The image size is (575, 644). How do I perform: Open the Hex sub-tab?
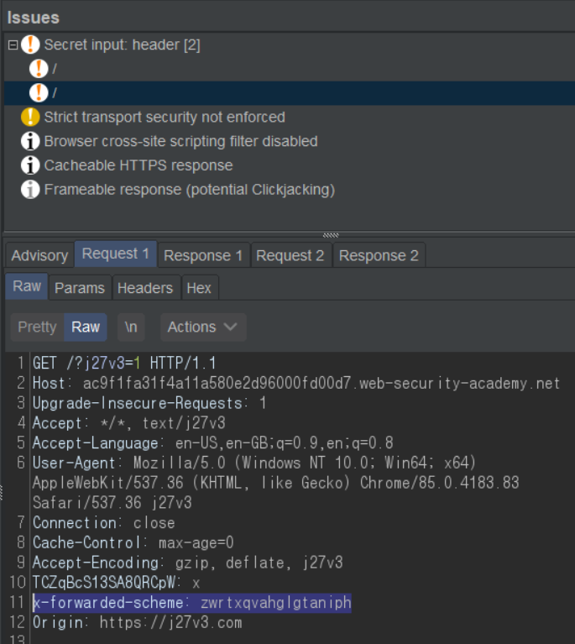tap(199, 288)
